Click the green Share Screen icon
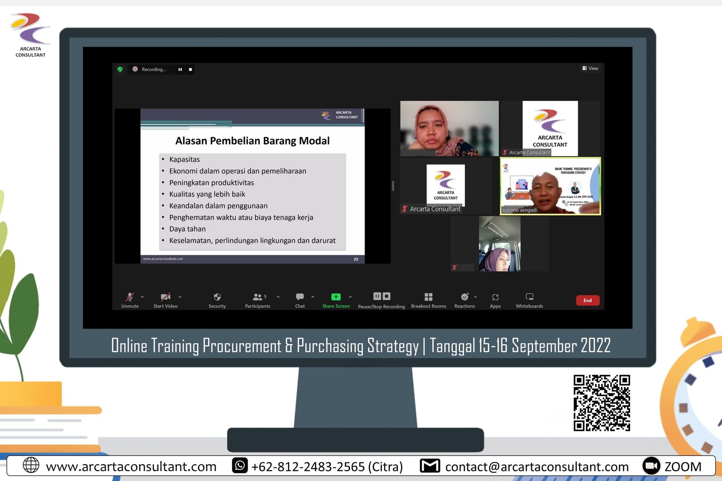 pos(336,297)
